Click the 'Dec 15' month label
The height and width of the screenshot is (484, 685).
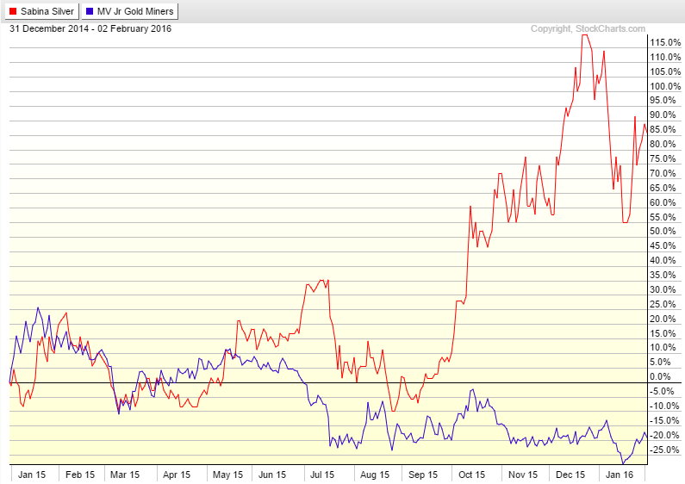coord(570,475)
